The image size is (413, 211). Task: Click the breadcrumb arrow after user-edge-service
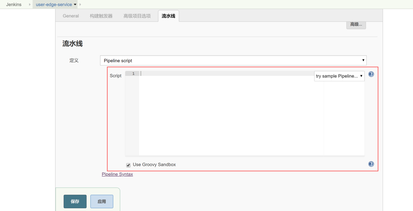80,4
